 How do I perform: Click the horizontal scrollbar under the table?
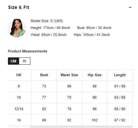coord(81,127)
